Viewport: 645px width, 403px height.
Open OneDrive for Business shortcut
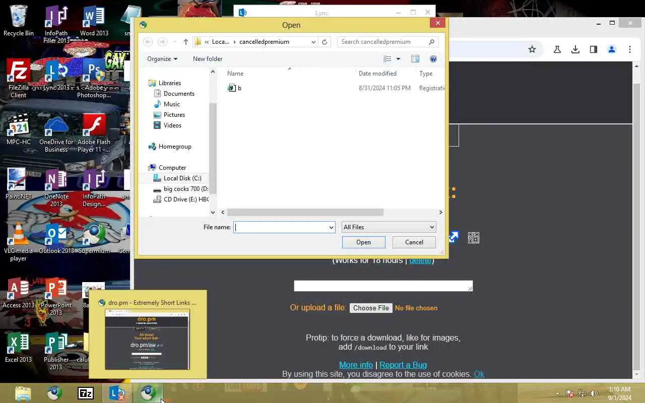[56, 133]
